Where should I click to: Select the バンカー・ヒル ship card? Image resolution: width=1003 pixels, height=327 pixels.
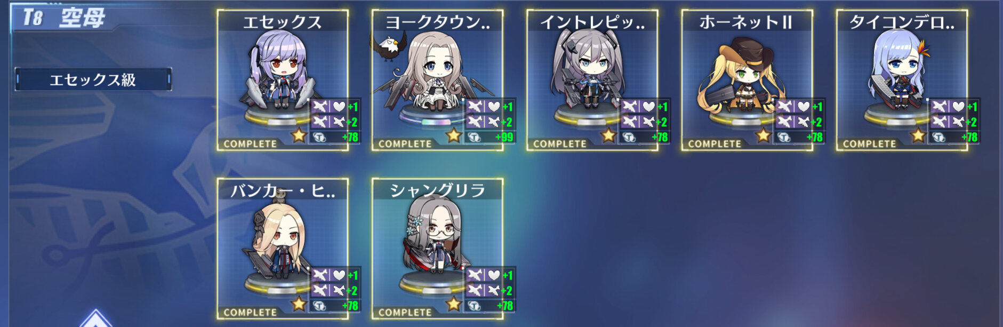pyautogui.click(x=283, y=249)
